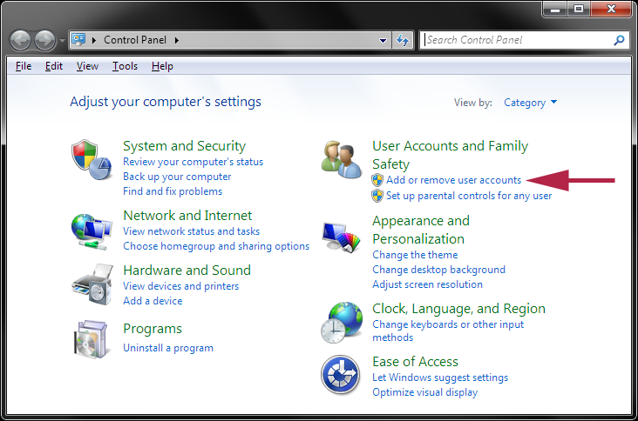
Task: Click the Back navigation arrow button
Action: [x=20, y=40]
